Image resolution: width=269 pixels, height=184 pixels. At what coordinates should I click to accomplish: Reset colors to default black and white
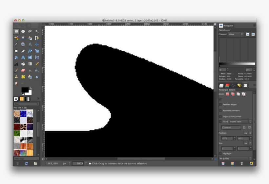[23, 94]
